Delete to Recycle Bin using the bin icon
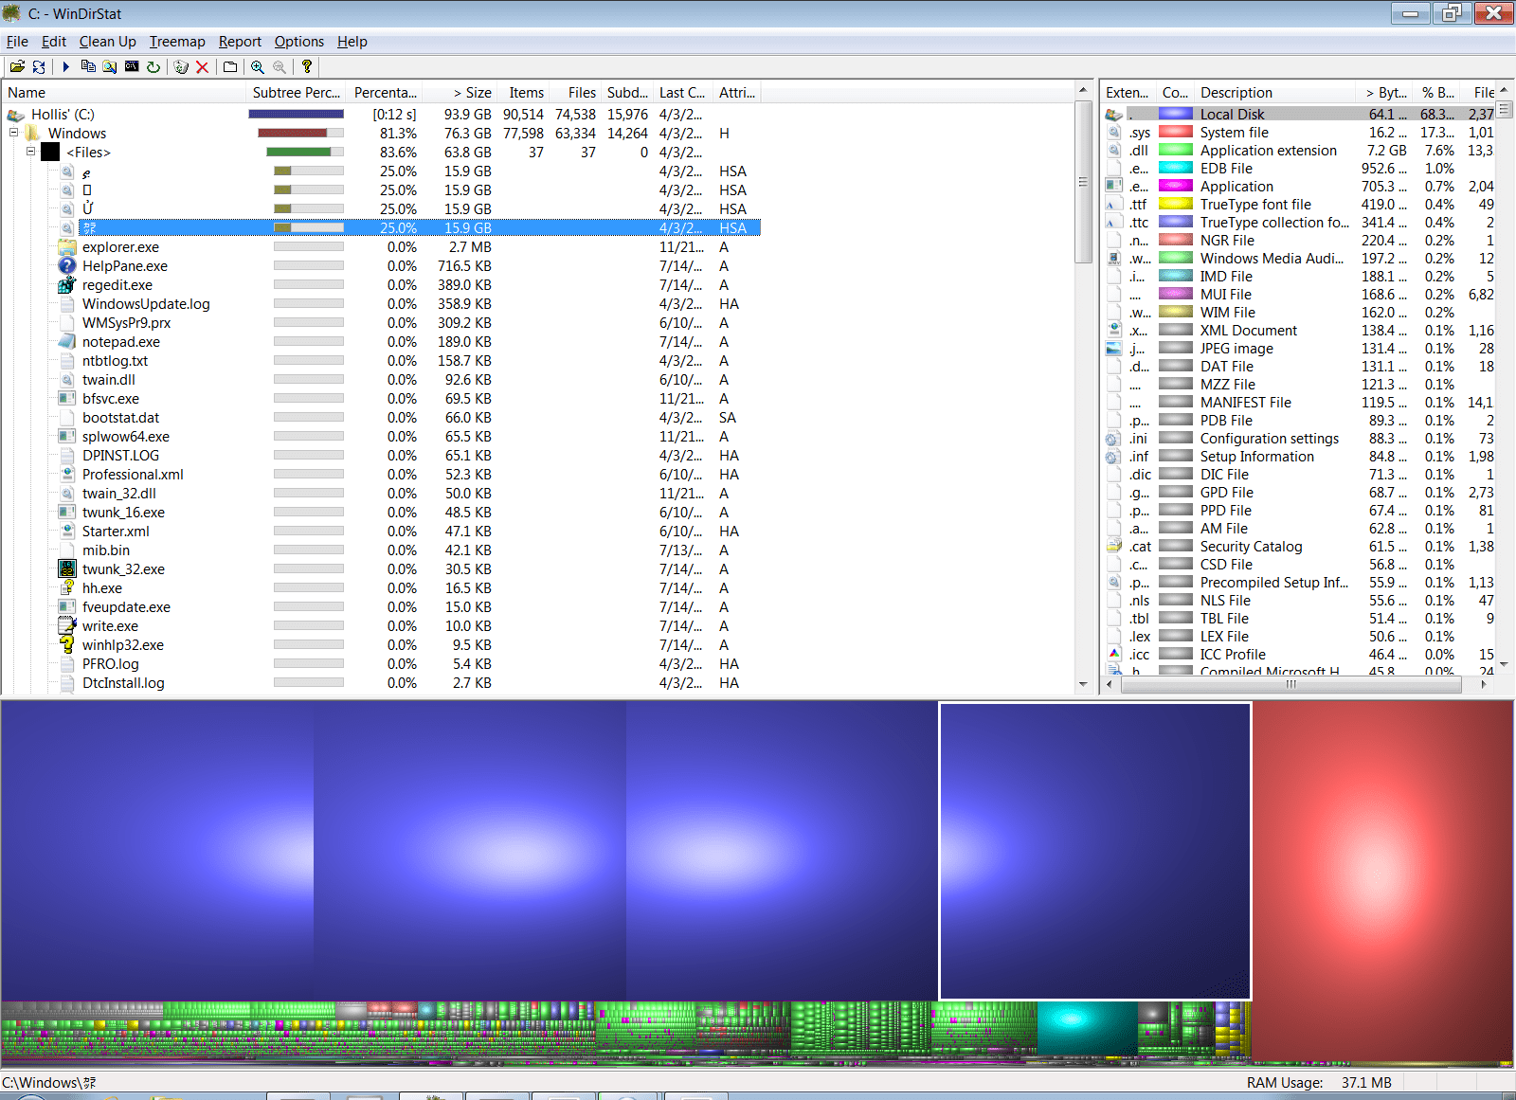Viewport: 1516px width, 1100px height. 180,66
